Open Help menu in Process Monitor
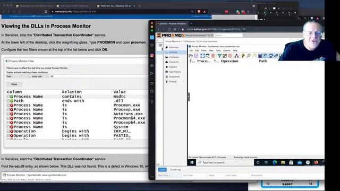 click(235, 50)
